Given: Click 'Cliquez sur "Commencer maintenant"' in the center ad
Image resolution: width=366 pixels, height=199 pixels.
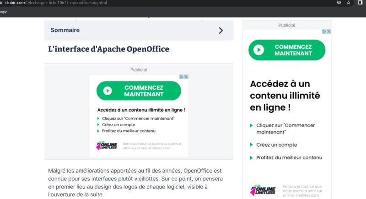Looking at the screenshot, I should pyautogui.click(x=138, y=118).
